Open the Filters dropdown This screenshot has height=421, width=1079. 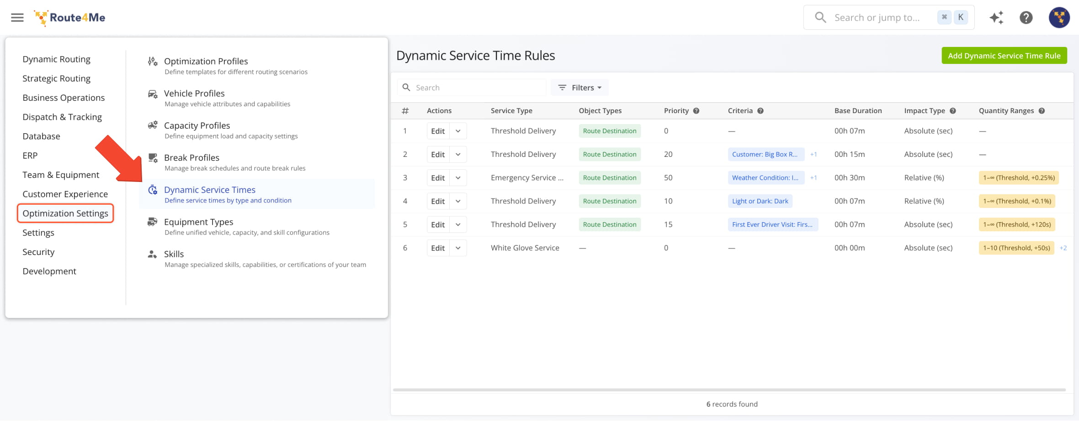coord(579,88)
